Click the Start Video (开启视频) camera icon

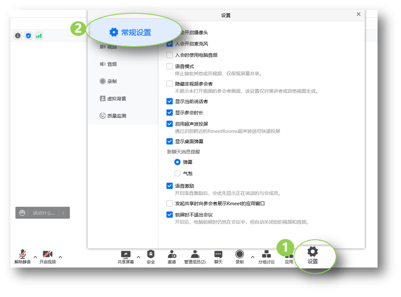coord(47,255)
